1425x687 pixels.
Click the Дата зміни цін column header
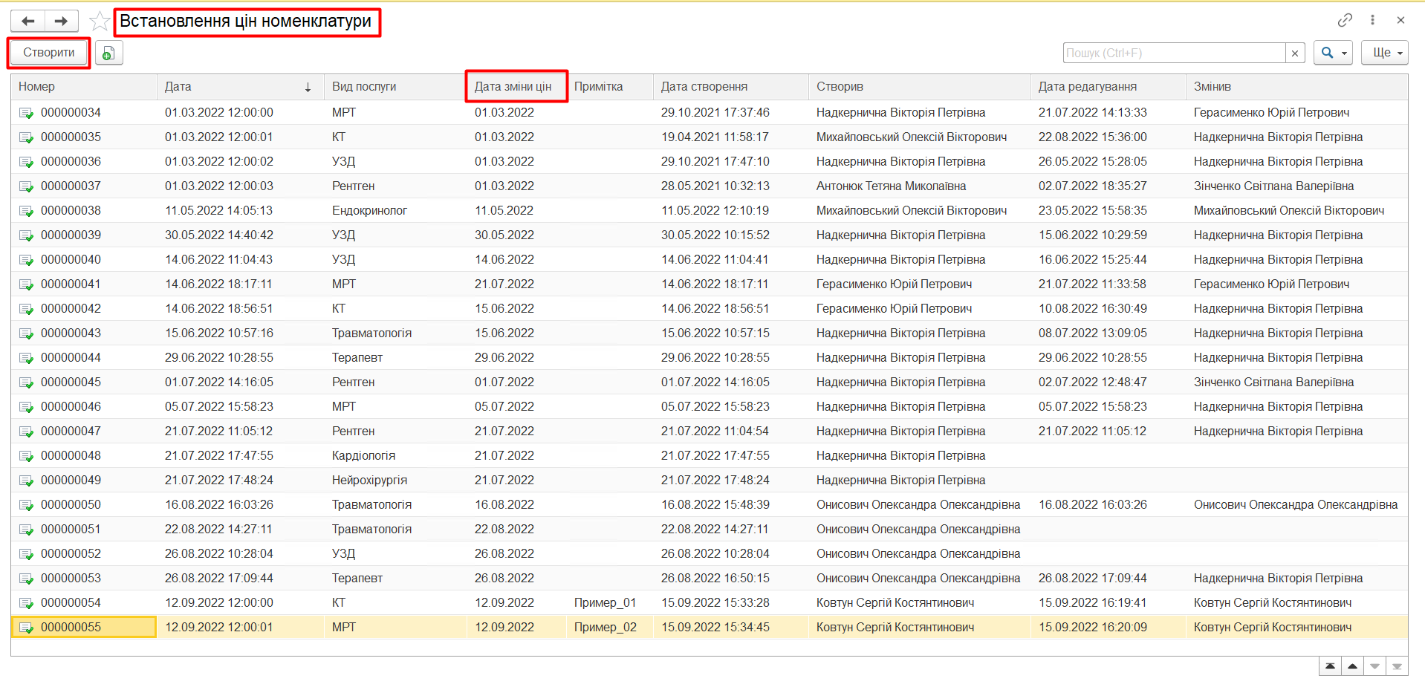click(x=513, y=87)
